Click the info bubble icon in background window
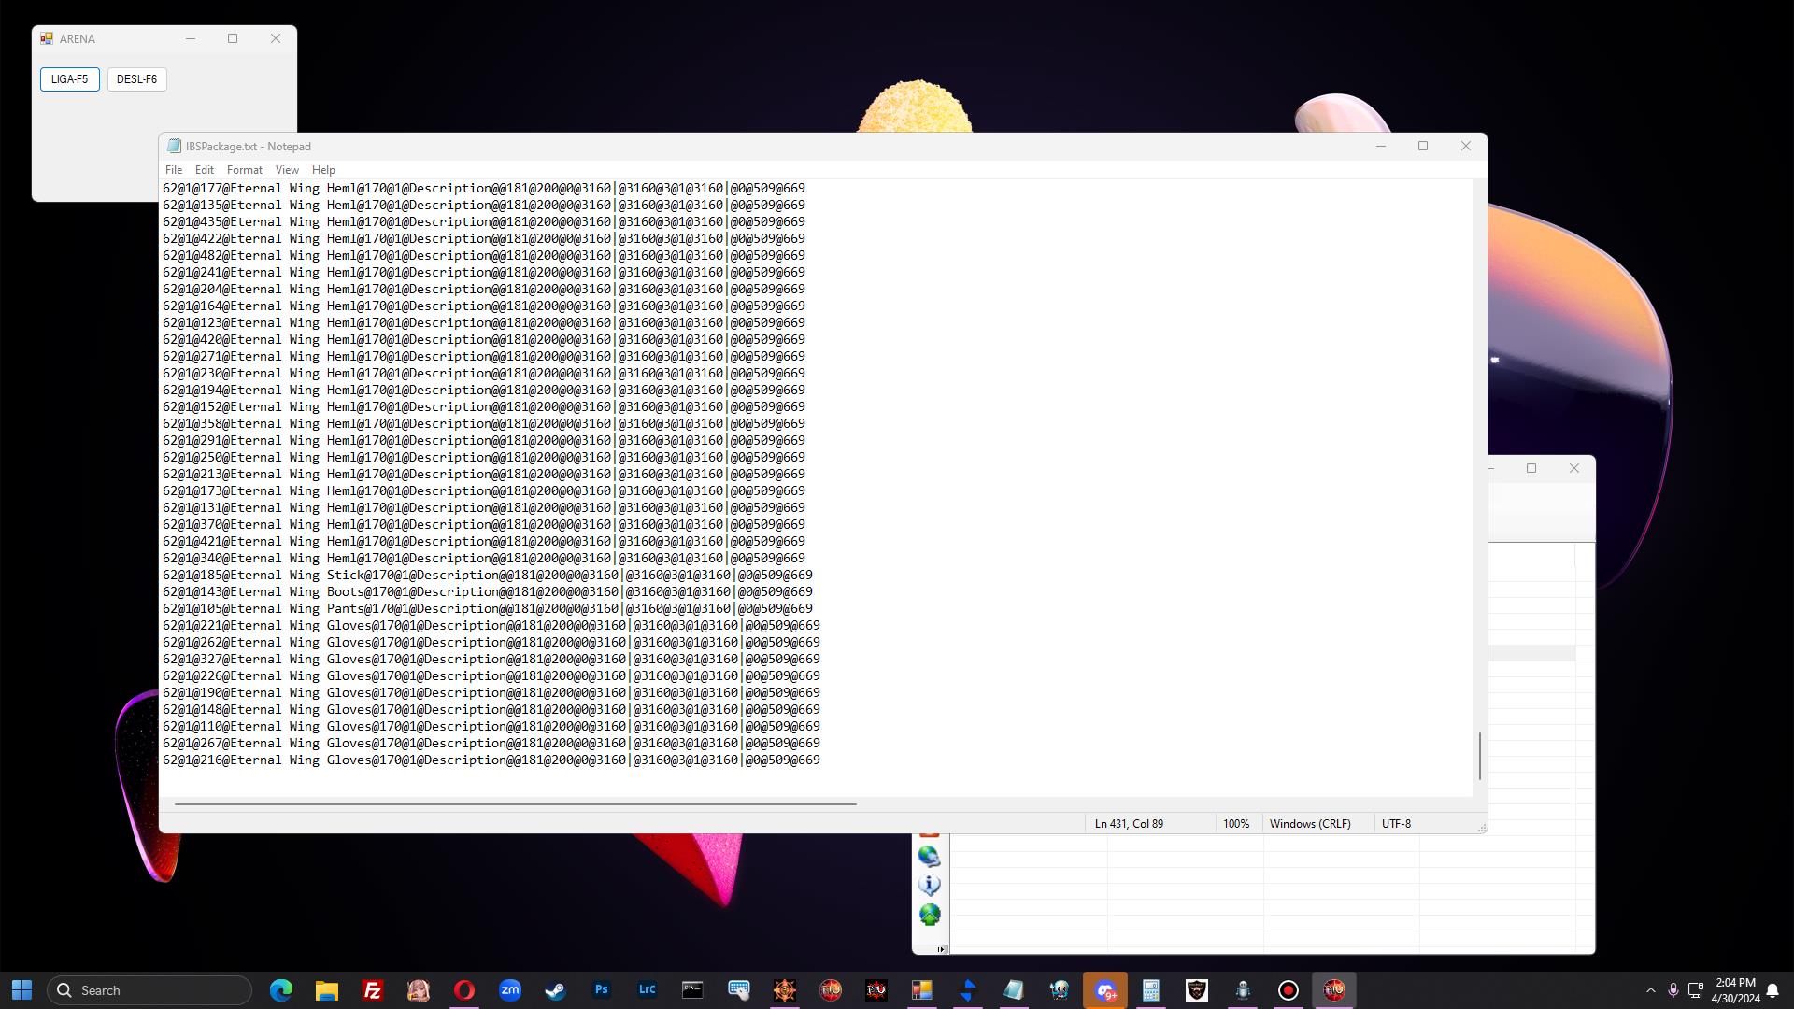Viewport: 1794px width, 1009px height. pyautogui.click(x=929, y=885)
